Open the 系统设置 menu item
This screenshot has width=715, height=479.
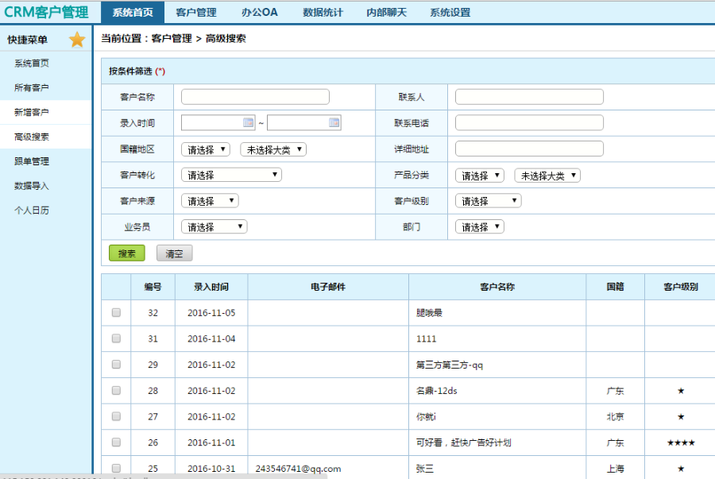(x=449, y=12)
